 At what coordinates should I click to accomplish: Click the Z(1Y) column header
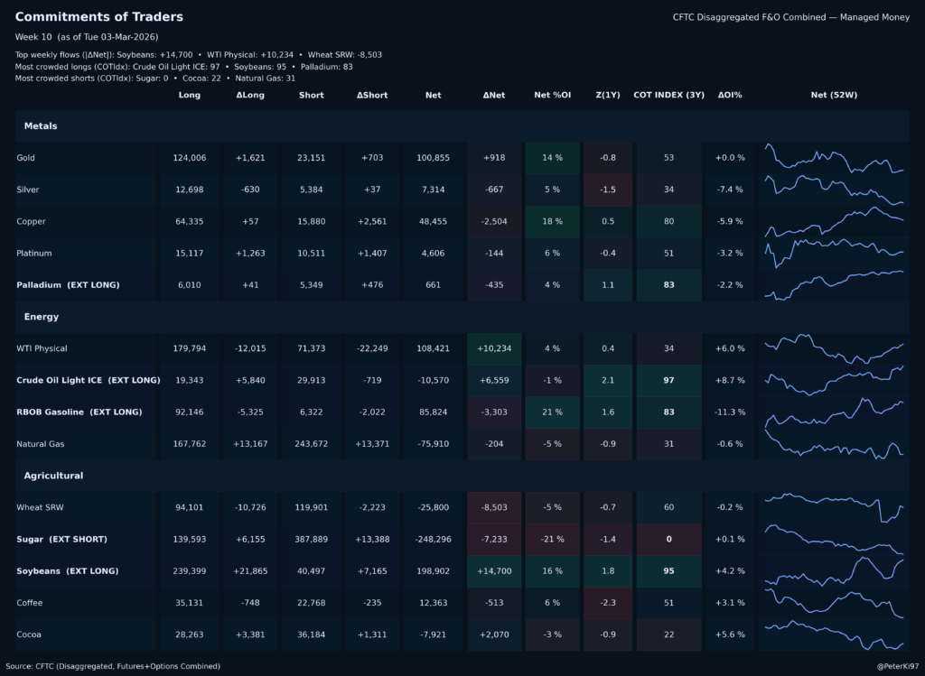click(x=608, y=95)
